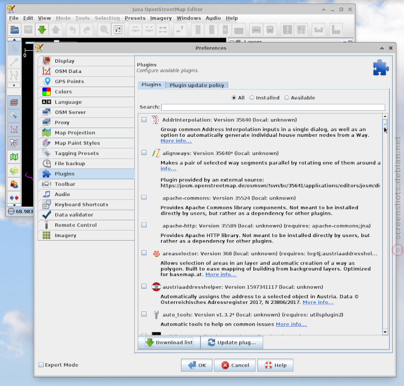Enable the auto_tools plugin checkbox
The width and height of the screenshot is (404, 386).
(x=144, y=314)
